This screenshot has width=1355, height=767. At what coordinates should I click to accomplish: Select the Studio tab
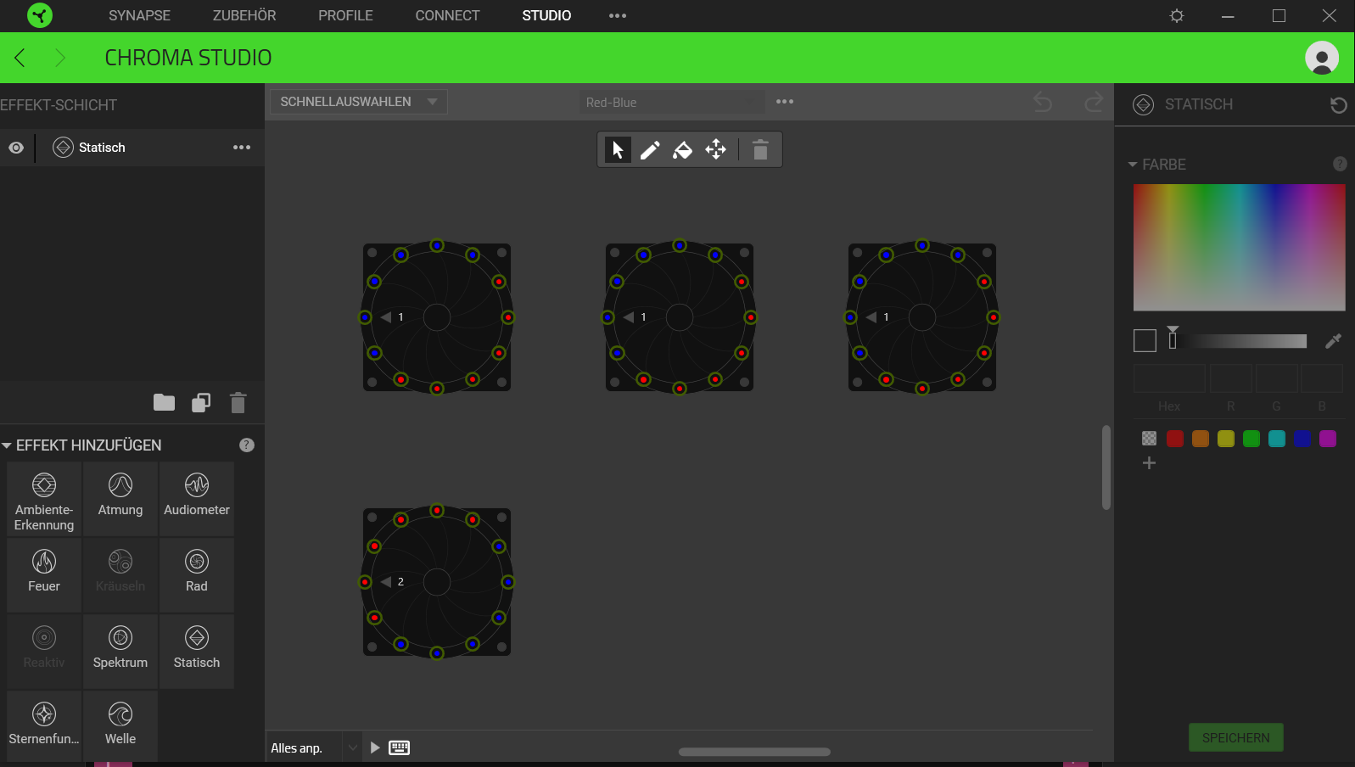click(546, 15)
